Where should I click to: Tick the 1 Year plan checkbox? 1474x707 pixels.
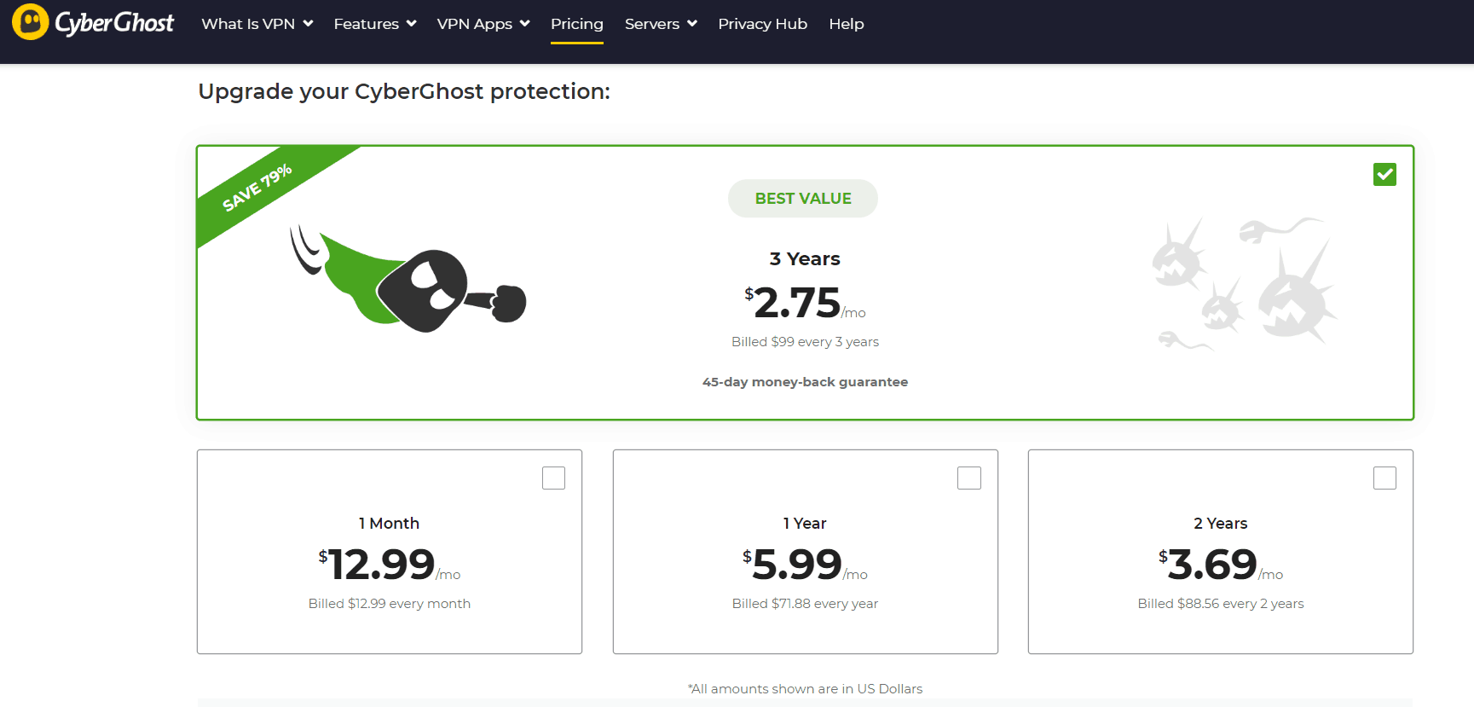point(969,478)
